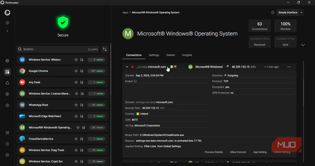Image resolution: width=315 pixels, height=166 pixels.
Task: Collapse the sidebar with the left arrow
Action: [7, 31]
